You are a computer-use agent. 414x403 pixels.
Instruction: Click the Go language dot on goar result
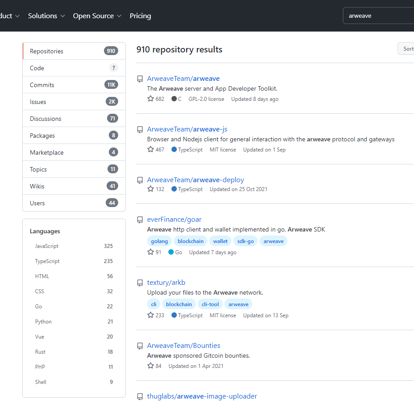point(171,251)
